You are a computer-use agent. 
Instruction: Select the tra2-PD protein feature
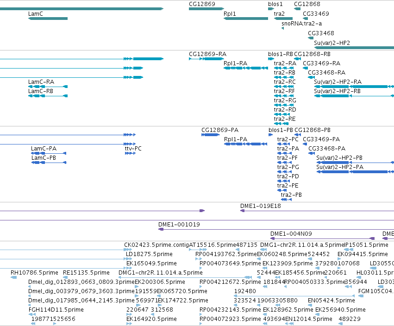284,181
